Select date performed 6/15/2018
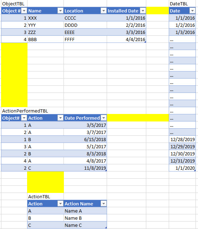This screenshot has width=198, height=229. tap(85, 139)
